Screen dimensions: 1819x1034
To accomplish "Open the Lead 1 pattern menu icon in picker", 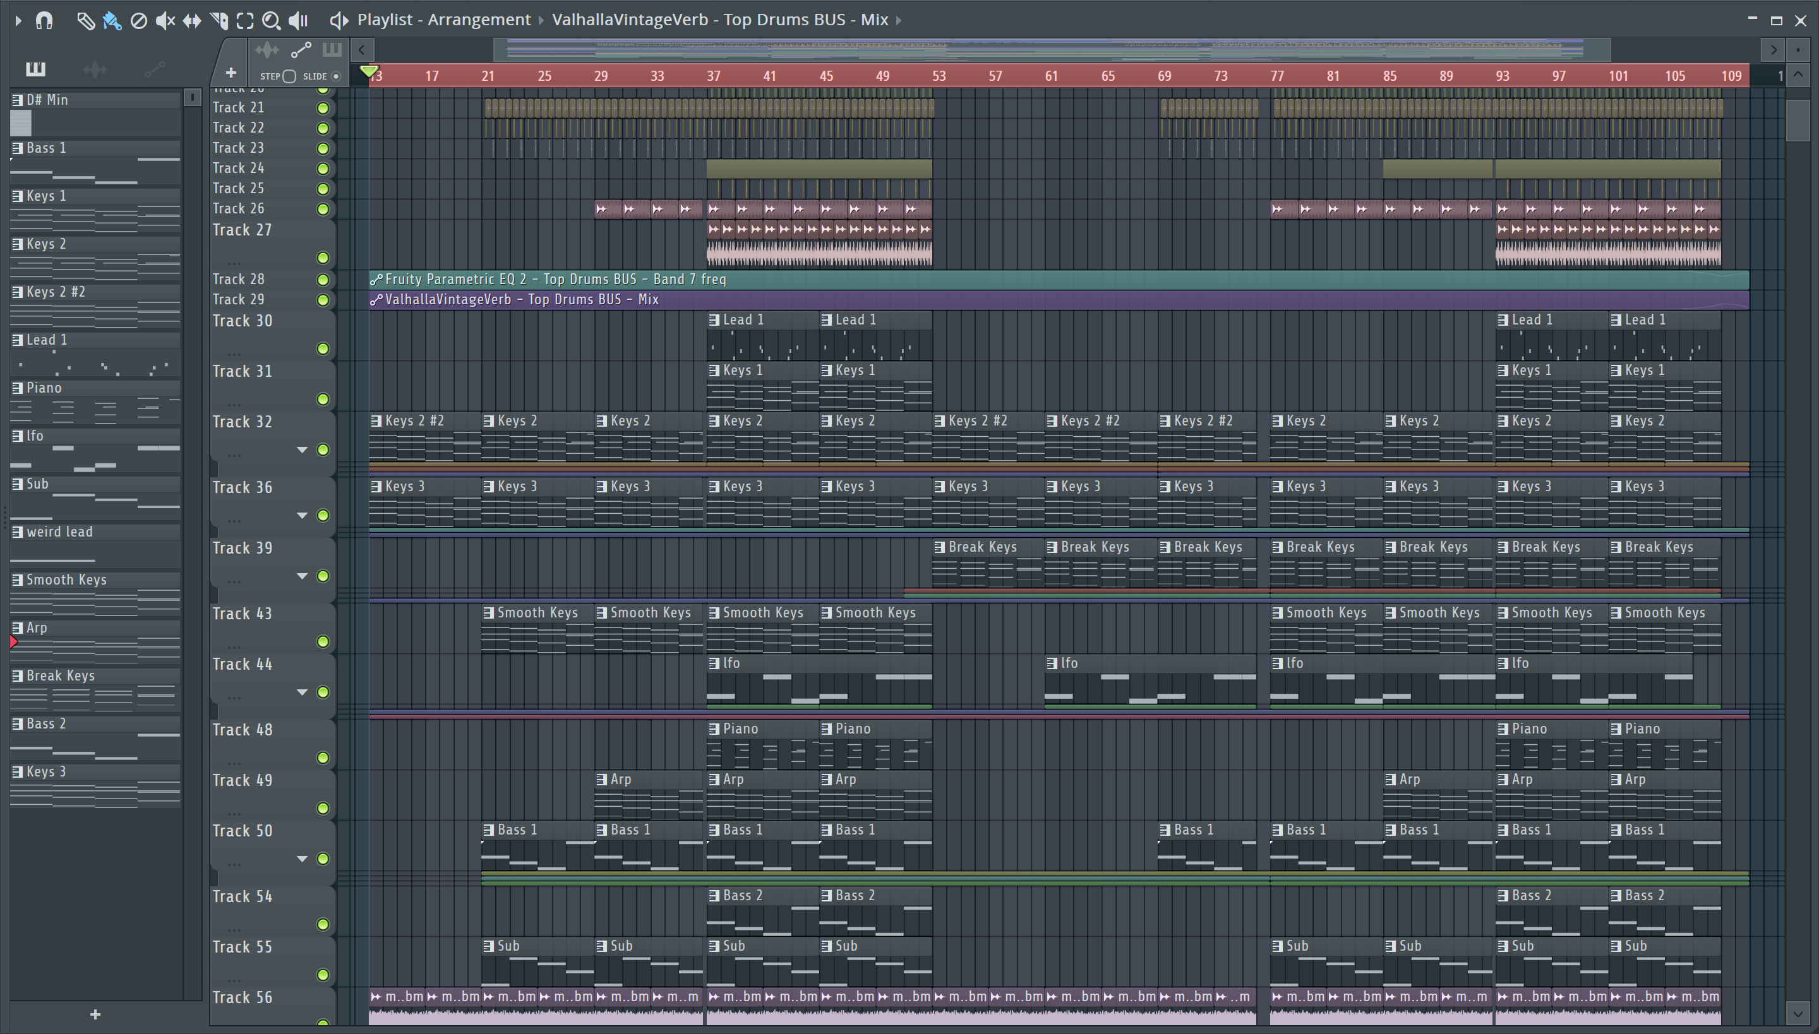I will pyautogui.click(x=17, y=340).
